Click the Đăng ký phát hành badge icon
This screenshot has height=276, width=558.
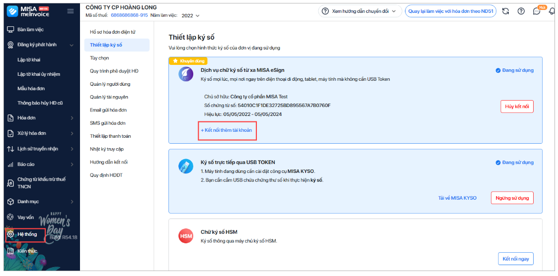click(x=10, y=45)
